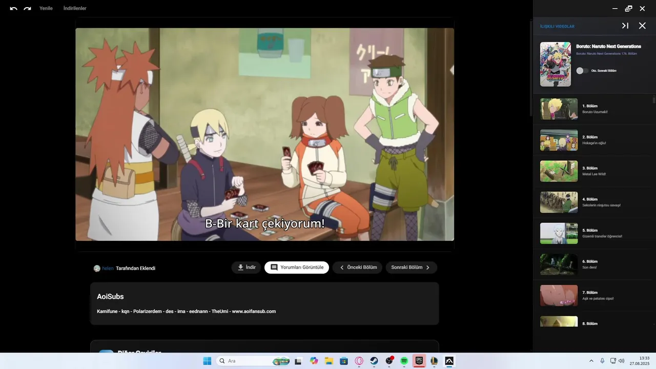
Task: Open the Windows Start menu
Action: 207,361
